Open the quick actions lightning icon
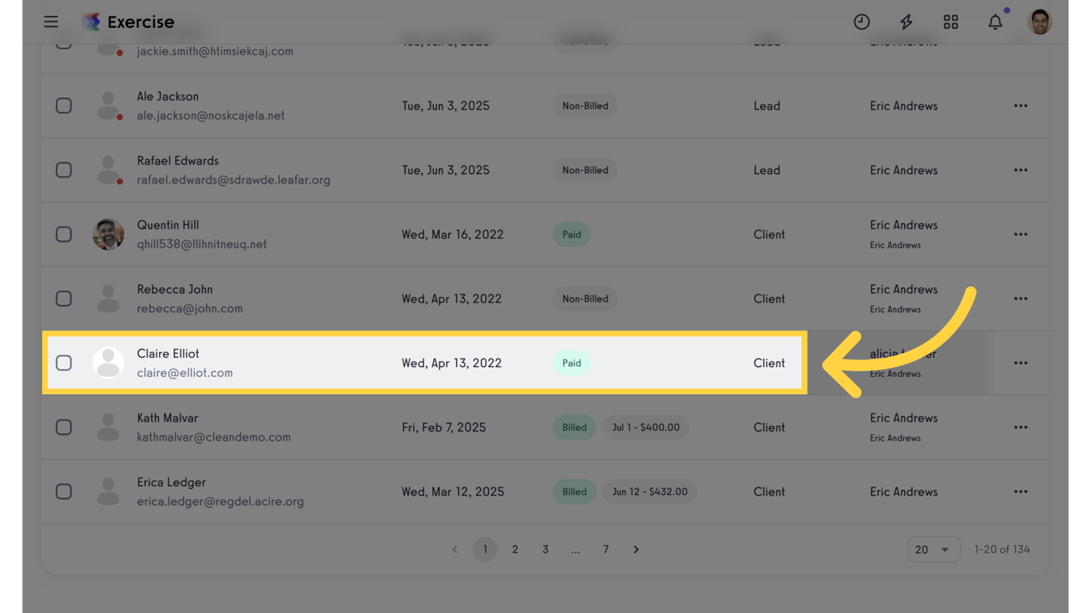Viewport: 1091px width, 613px height. click(x=907, y=22)
